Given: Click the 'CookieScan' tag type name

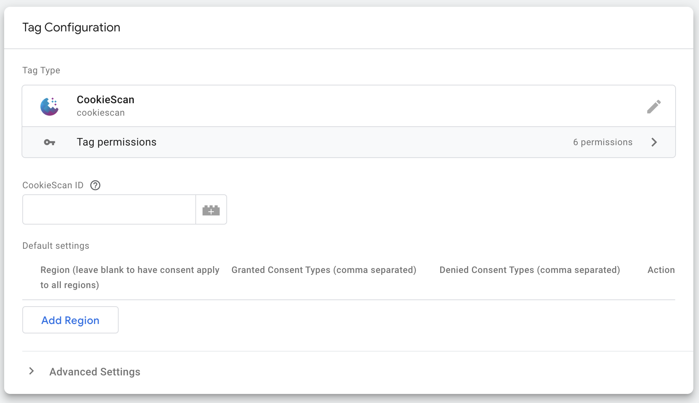Looking at the screenshot, I should coord(105,99).
